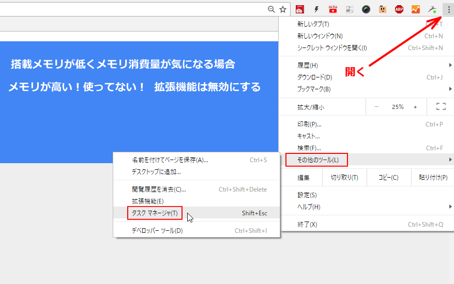
Task: Click the three-dot Chrome menu button
Action: [448, 10]
